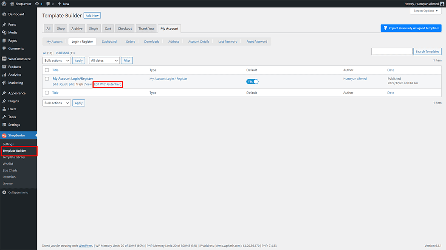Check the My Account Login/Register row checkbox
This screenshot has width=446, height=250.
point(47,79)
